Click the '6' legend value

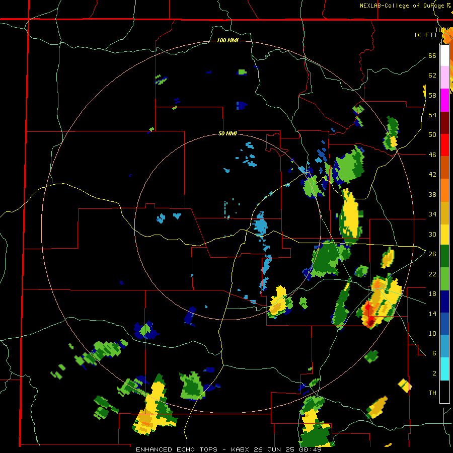434,353
